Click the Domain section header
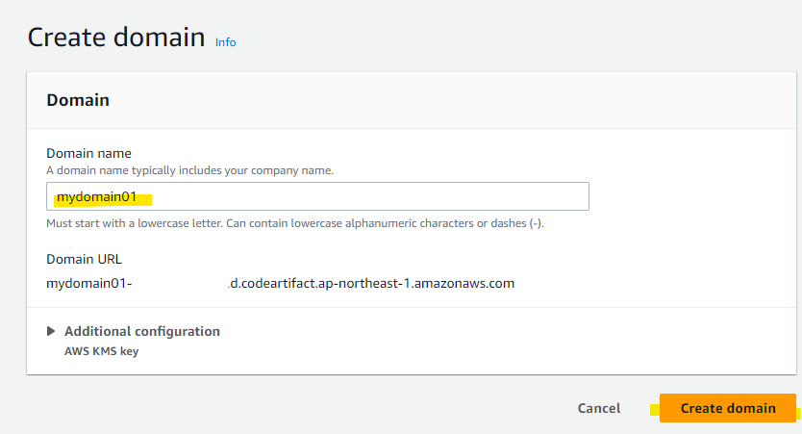The width and height of the screenshot is (802, 434). (78, 100)
